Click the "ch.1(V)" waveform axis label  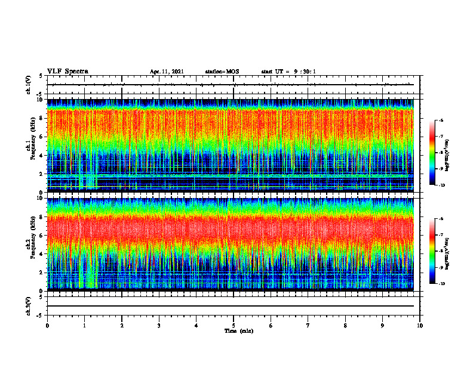pyautogui.click(x=28, y=85)
